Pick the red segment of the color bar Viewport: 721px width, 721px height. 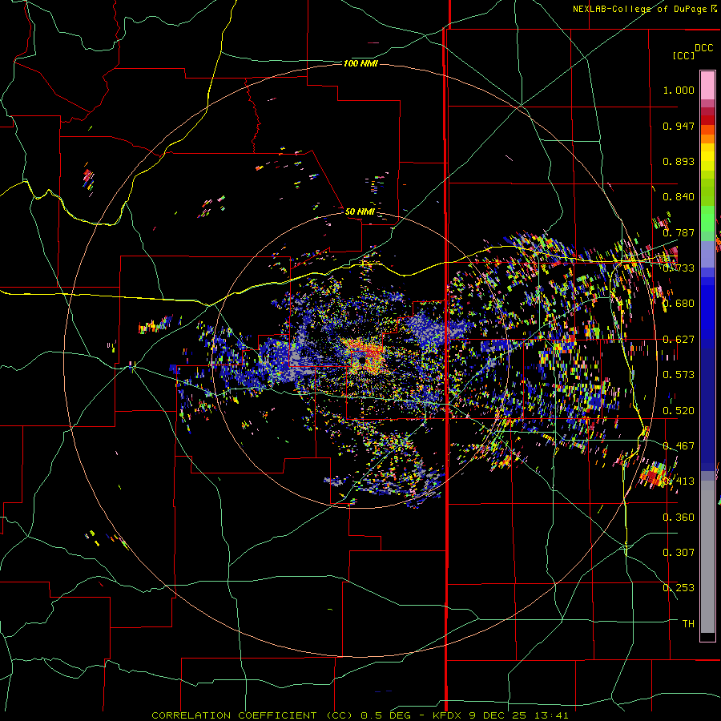(707, 119)
